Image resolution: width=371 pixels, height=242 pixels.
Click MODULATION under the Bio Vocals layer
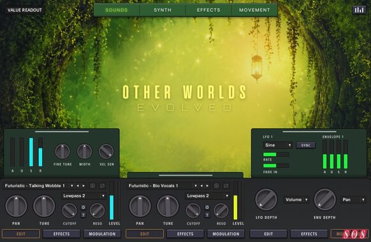pyautogui.click(x=226, y=234)
